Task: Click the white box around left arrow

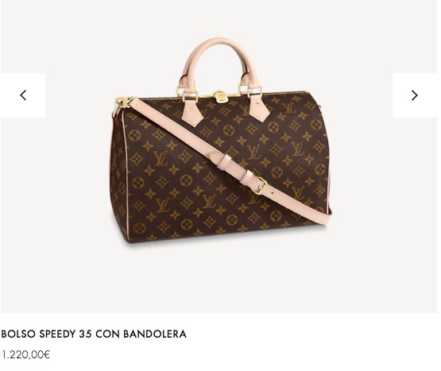Action: [23, 95]
